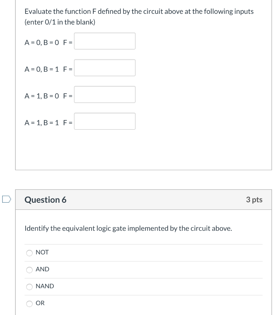Select the NOT radio button
The image size is (280, 315).
(x=29, y=253)
